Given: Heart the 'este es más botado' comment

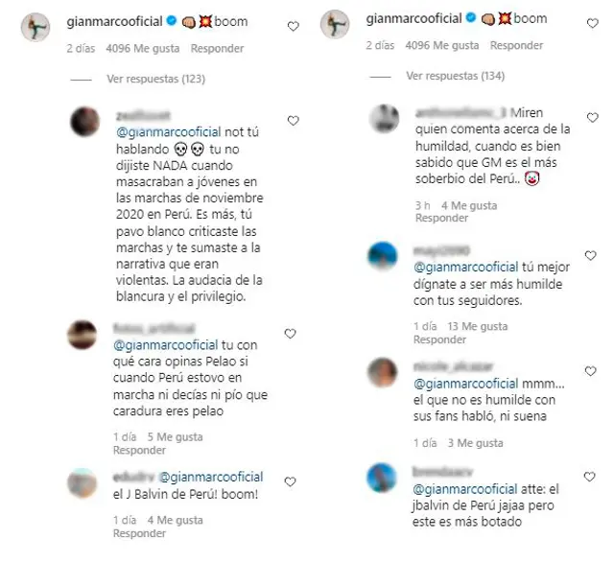Looking at the screenshot, I should pos(590,477).
